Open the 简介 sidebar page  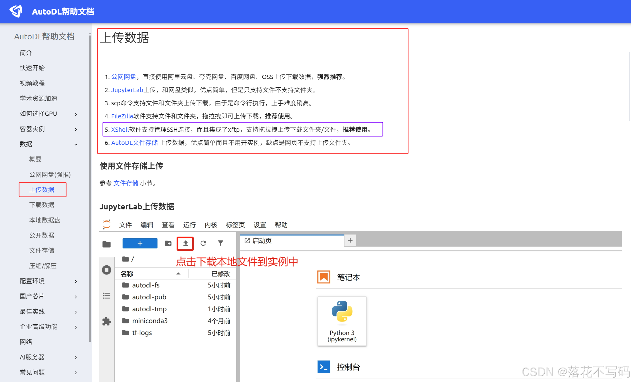pyautogui.click(x=26, y=53)
